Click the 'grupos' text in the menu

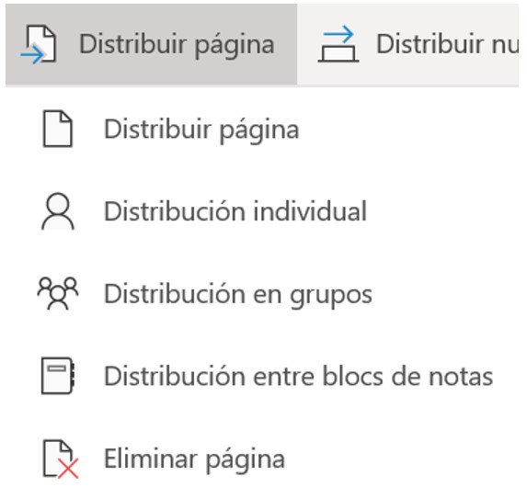coord(331,296)
